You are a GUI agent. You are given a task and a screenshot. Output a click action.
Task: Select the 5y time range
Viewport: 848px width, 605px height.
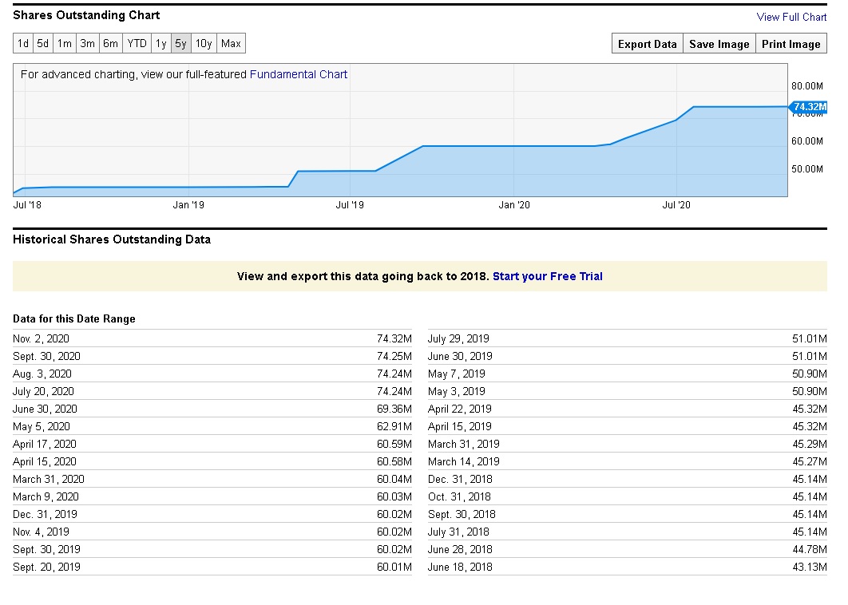point(181,44)
